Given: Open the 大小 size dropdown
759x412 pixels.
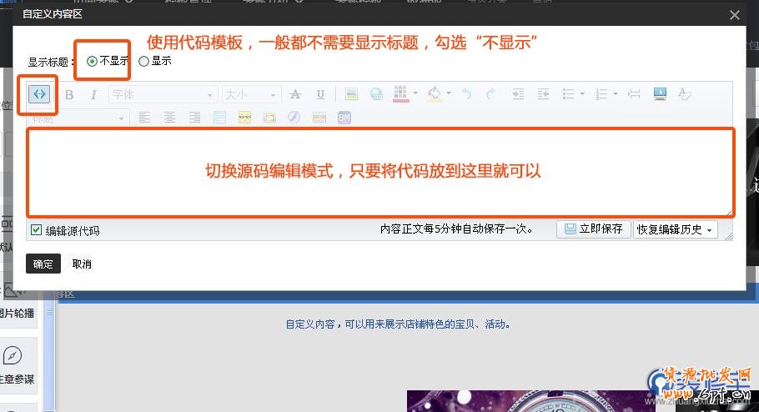Looking at the screenshot, I should click(251, 94).
